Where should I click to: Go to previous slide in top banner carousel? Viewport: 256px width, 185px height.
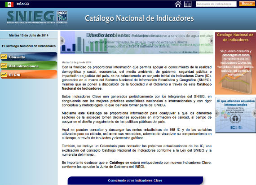[x=62, y=41]
